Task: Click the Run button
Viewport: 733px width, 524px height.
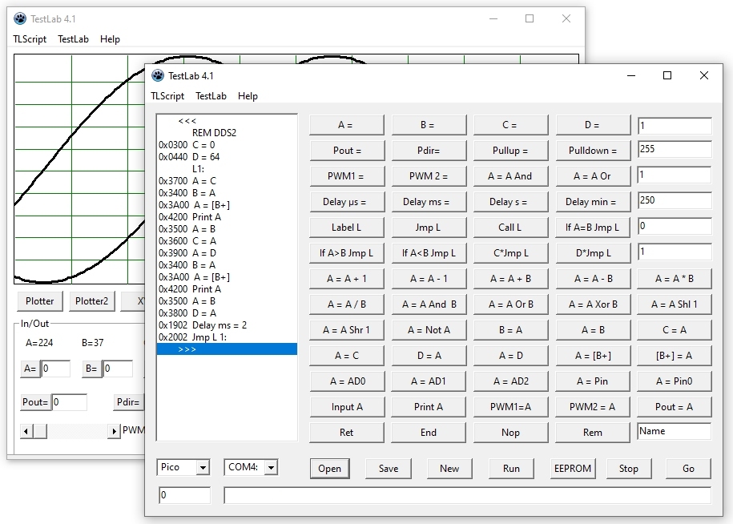Action: 511,469
